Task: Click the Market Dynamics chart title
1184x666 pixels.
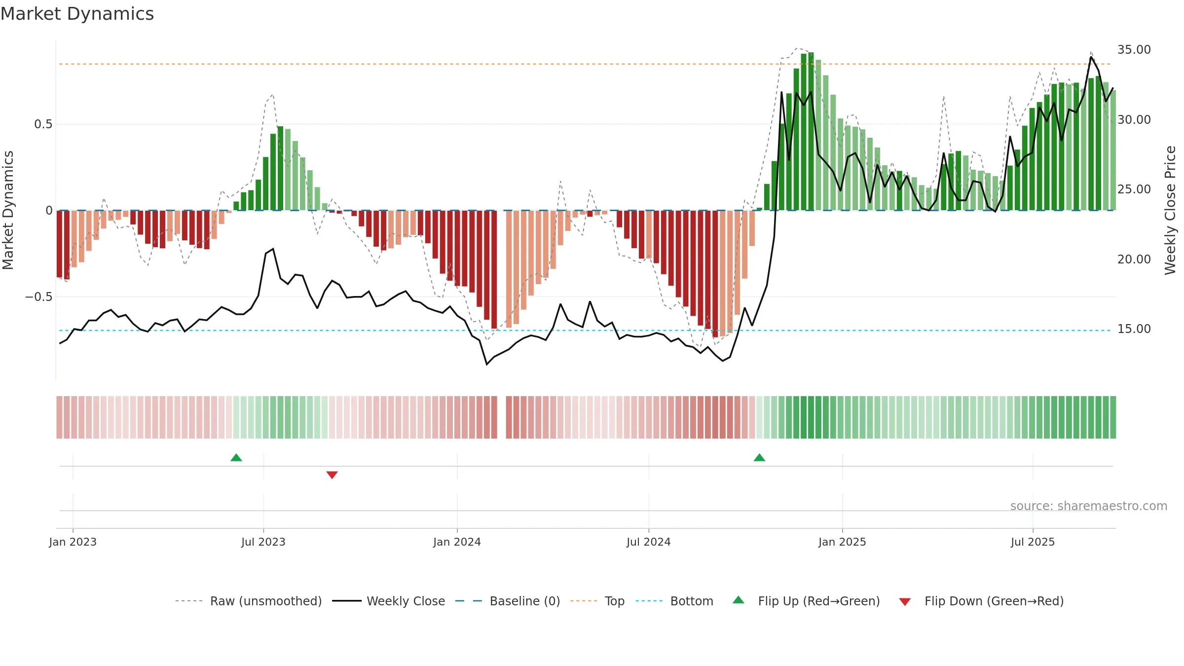Action: coord(77,14)
